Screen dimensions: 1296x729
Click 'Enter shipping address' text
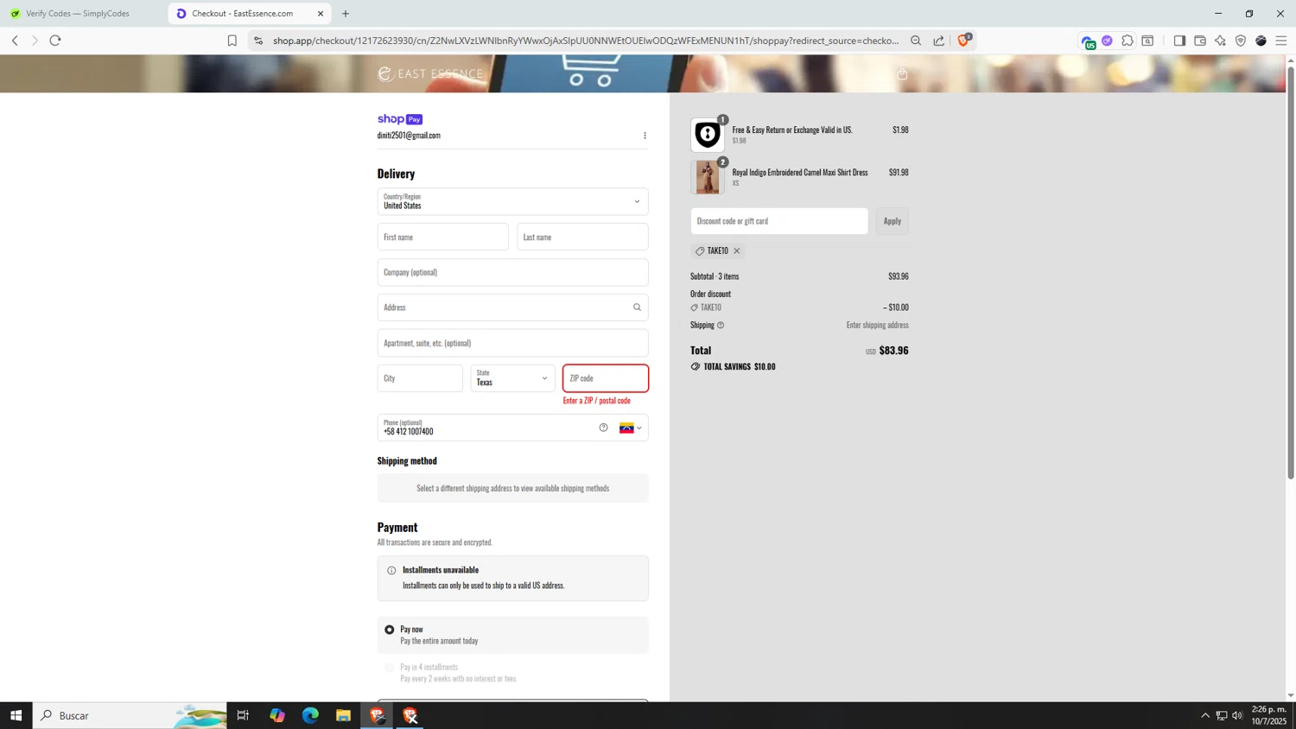click(877, 326)
